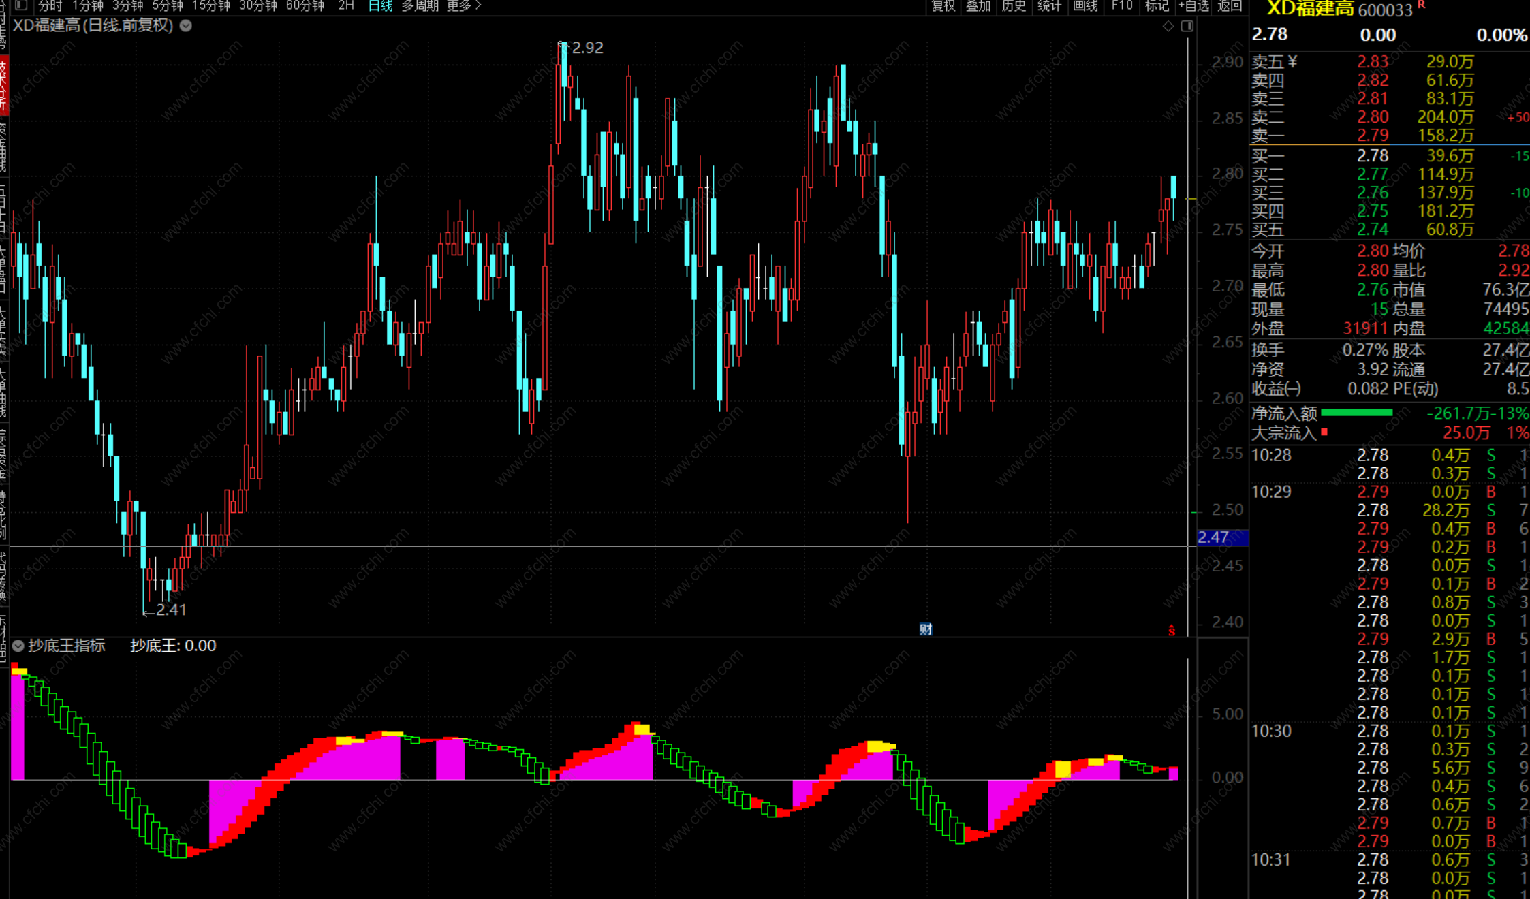The width and height of the screenshot is (1530, 899).
Task: Switch to the 日线 period tab
Action: pyautogui.click(x=380, y=6)
